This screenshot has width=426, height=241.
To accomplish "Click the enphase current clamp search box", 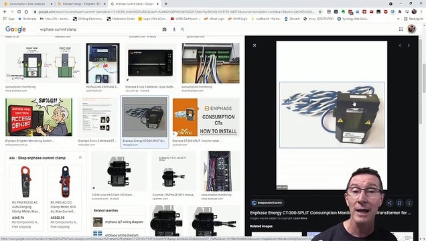I will point(99,29).
